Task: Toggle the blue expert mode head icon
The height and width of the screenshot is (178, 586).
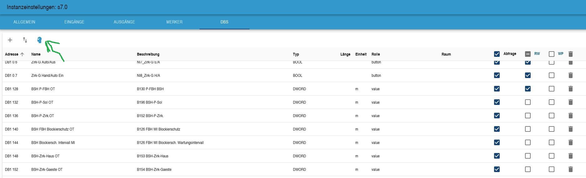Action: [39, 40]
